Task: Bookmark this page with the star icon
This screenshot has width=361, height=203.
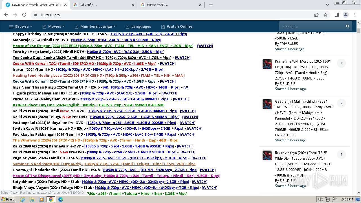Action: (325, 15)
